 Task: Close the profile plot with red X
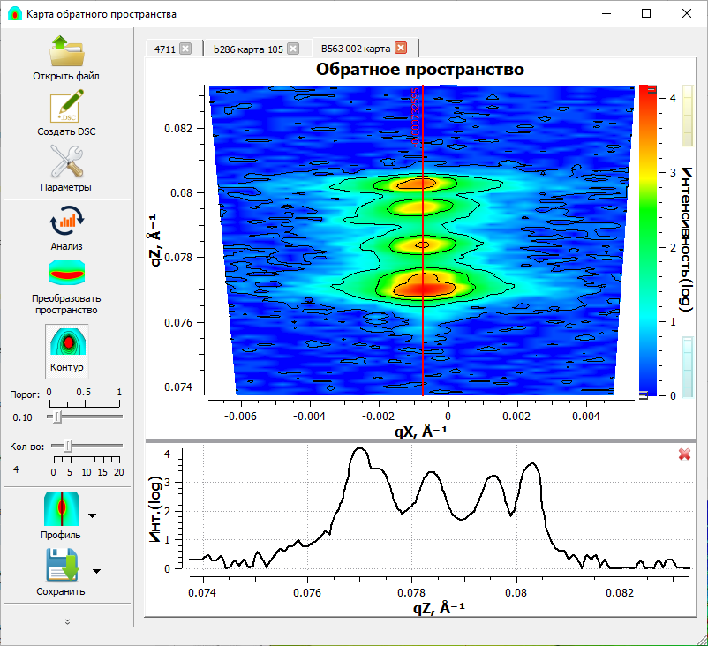[x=684, y=454]
